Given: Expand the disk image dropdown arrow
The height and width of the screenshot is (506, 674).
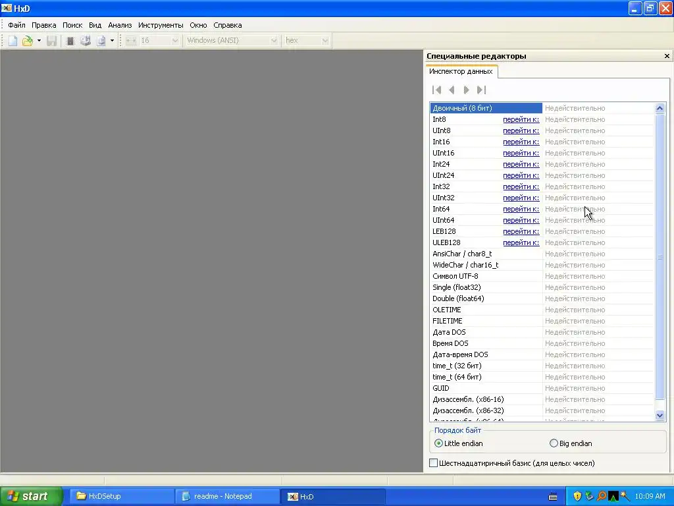Looking at the screenshot, I should pyautogui.click(x=112, y=40).
